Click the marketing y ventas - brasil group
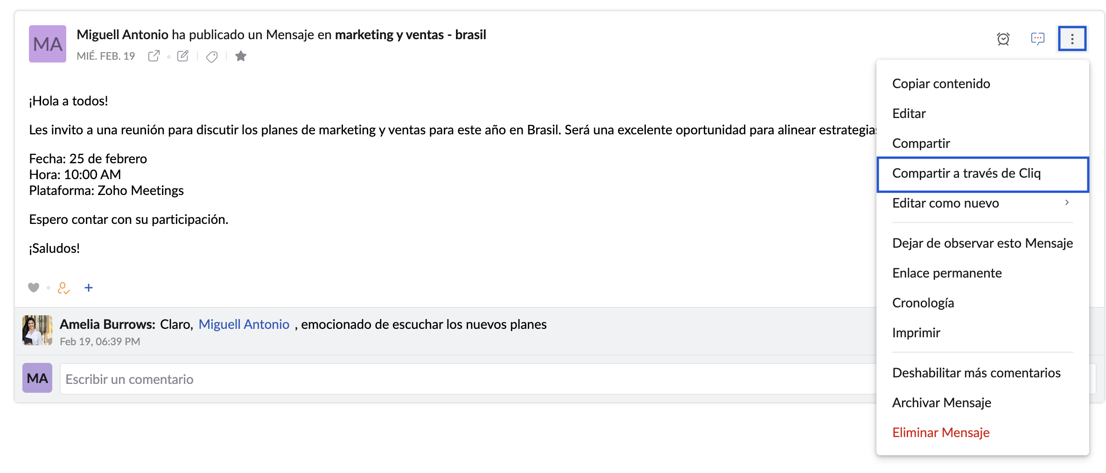The image size is (1106, 473). tap(410, 35)
